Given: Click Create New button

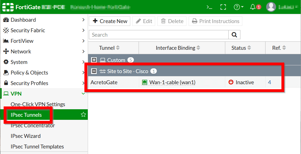Looking at the screenshot, I should tap(110, 21).
